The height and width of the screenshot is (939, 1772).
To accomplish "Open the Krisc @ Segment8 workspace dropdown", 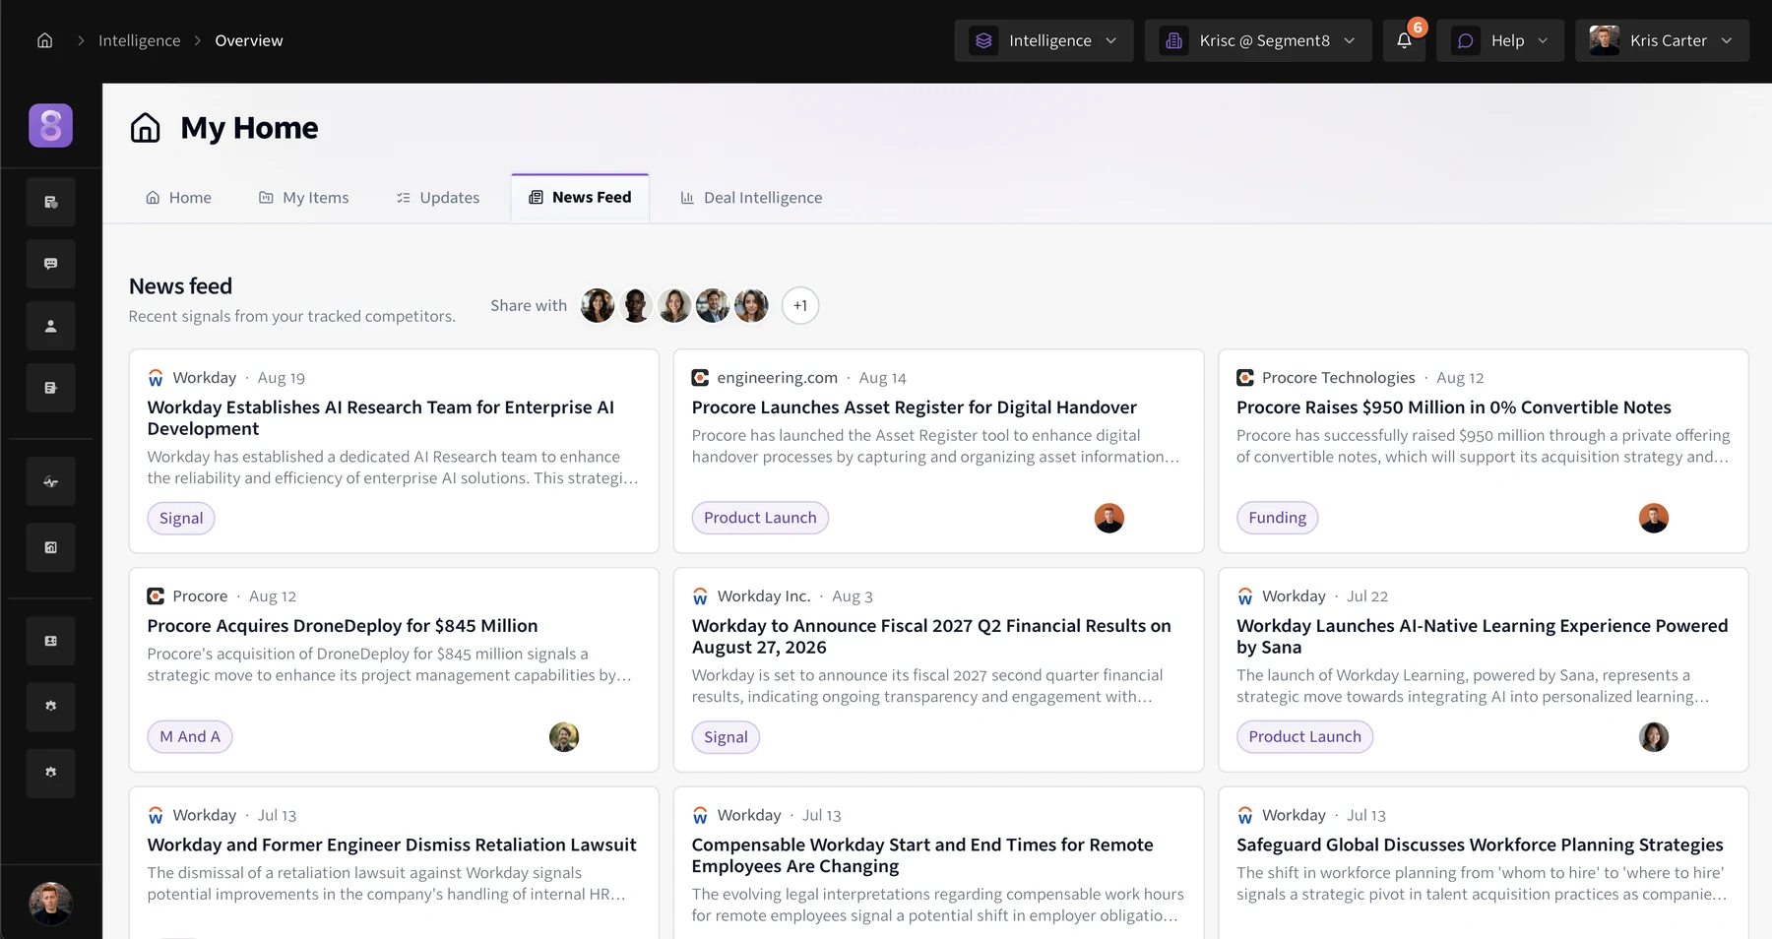I will tap(1258, 40).
